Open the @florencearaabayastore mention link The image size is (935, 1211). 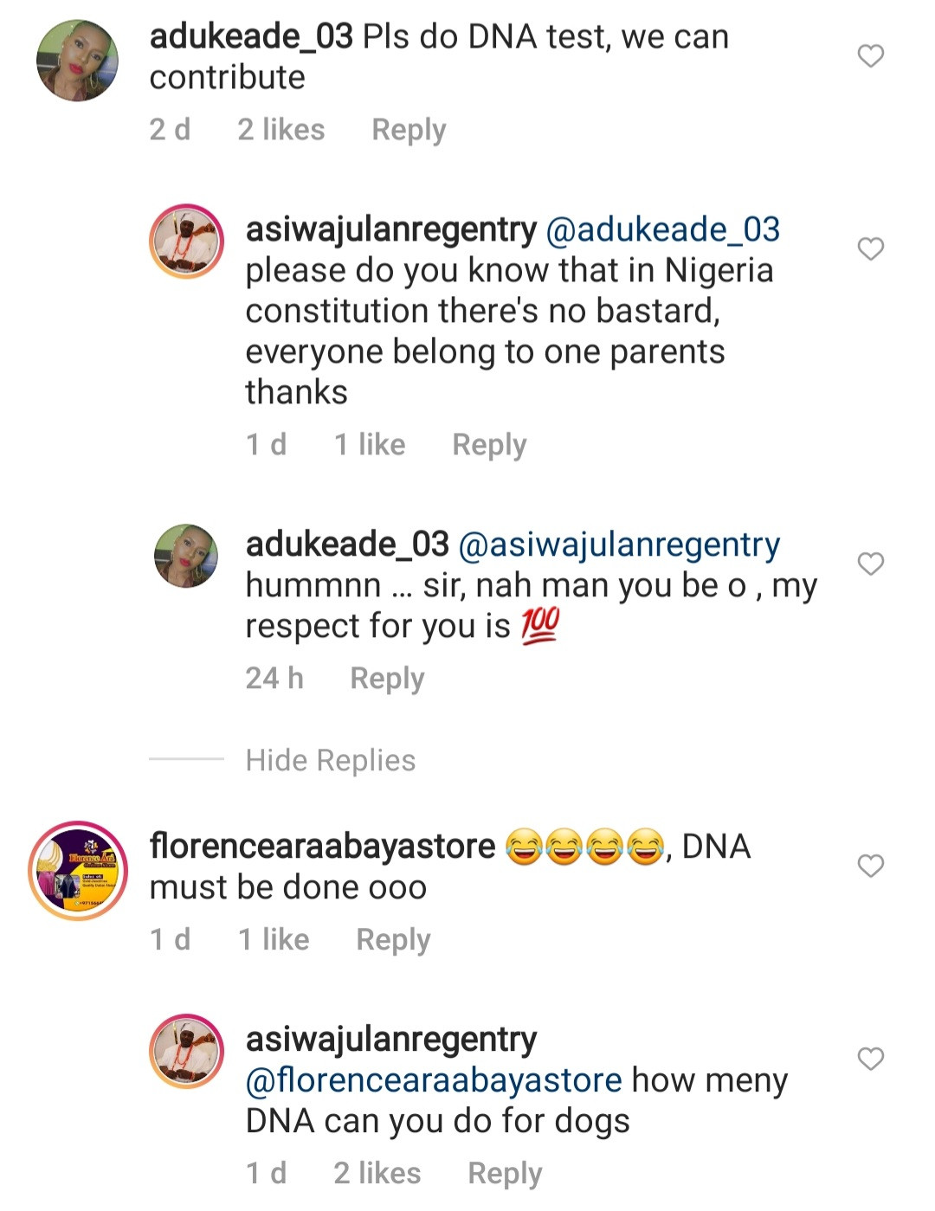(x=434, y=1080)
